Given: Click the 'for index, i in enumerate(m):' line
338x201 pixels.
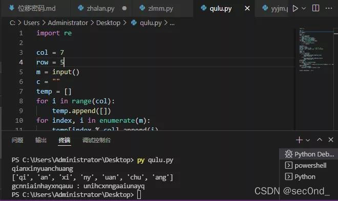Looking at the screenshot, I should click(93, 121).
